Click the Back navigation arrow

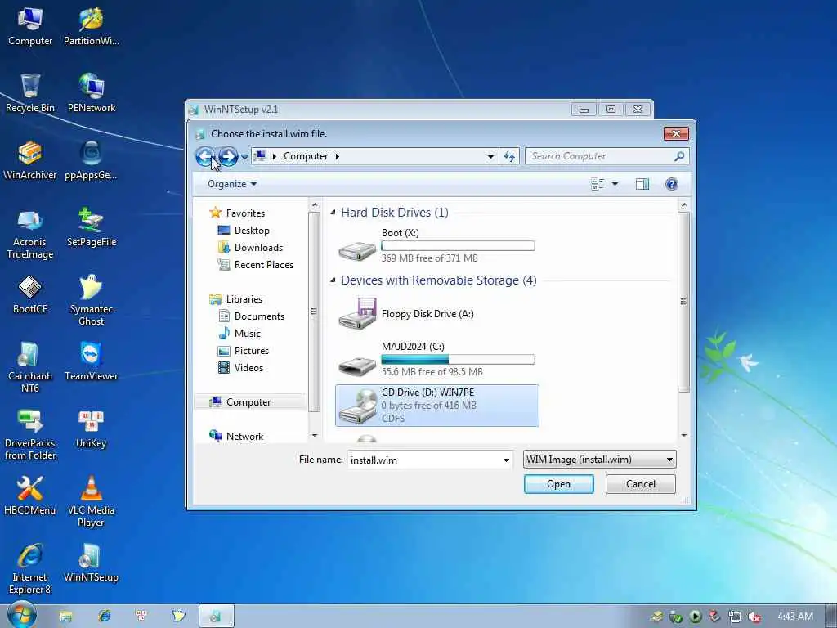click(205, 156)
